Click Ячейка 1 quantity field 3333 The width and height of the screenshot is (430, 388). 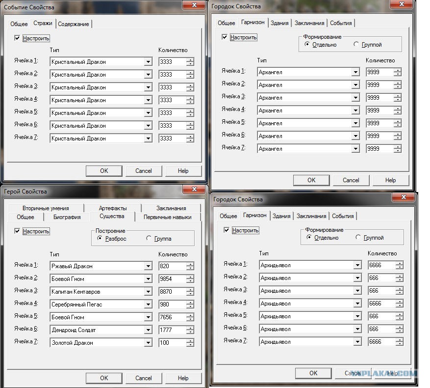[172, 61]
